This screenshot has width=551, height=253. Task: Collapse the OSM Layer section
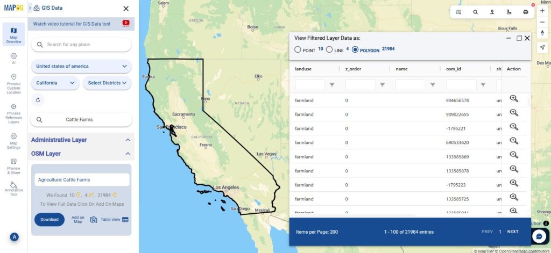coord(128,154)
